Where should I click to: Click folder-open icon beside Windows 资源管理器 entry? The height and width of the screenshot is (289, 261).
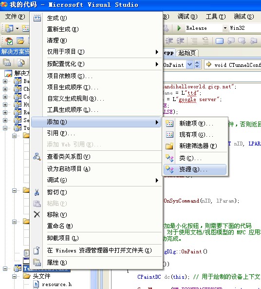(x=37, y=250)
